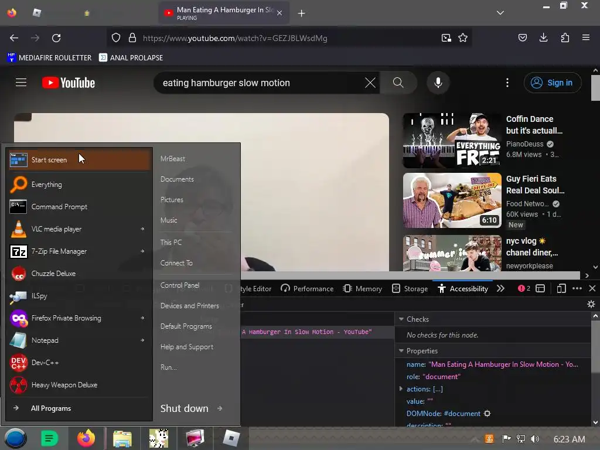The width and height of the screenshot is (600, 450).
Task: Start YouTube voice search microphone
Action: click(x=438, y=83)
